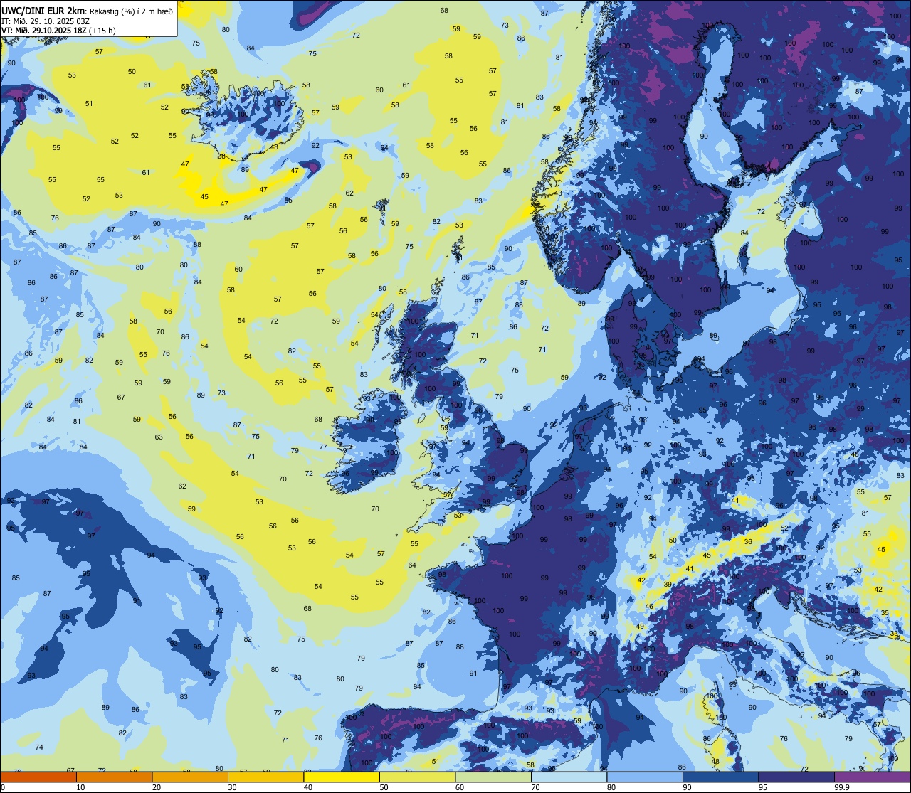Viewport: 911px width, 793px height.
Task: Click the humidity value '36' in the yellow Alpine band
Action: [748, 542]
